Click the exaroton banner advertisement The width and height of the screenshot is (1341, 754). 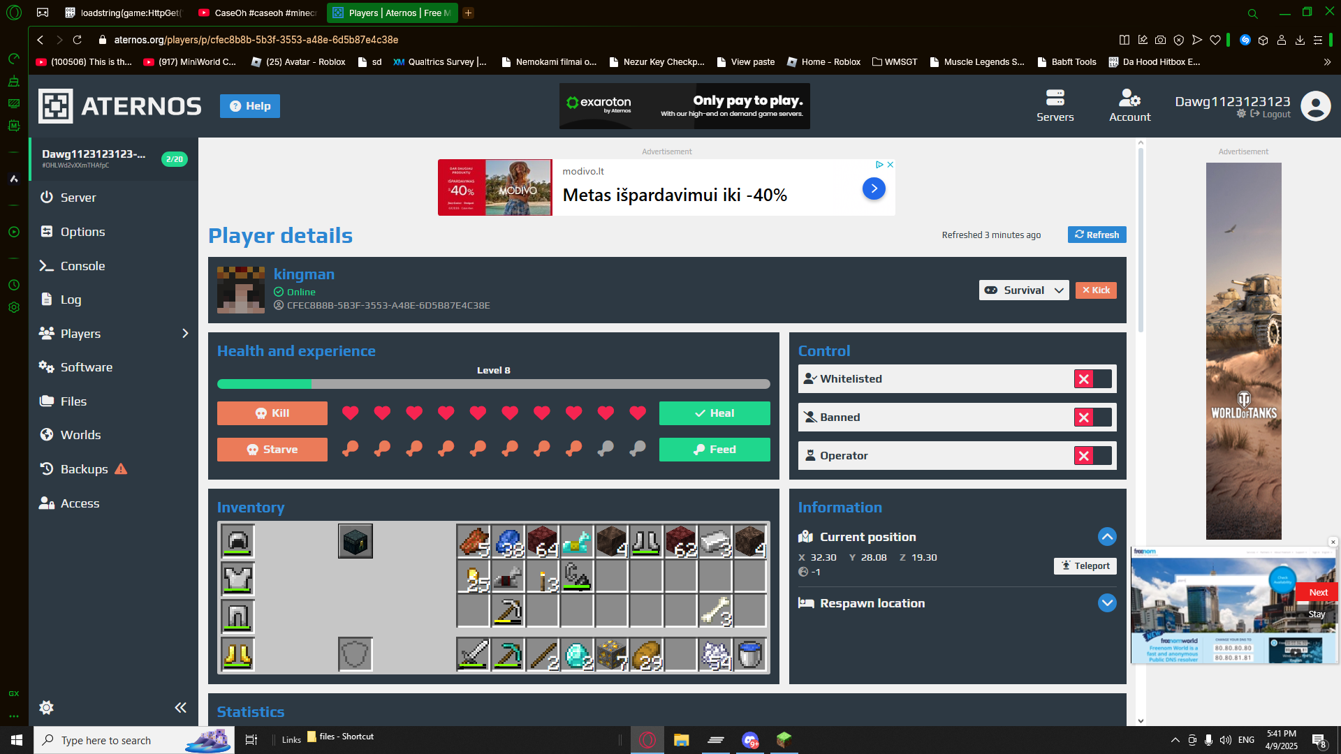[684, 106]
